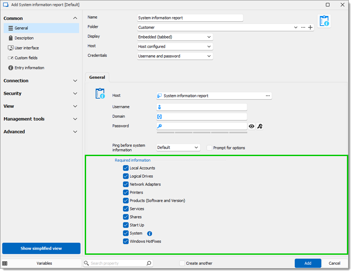The image size is (353, 273).
Task: Click the Add button
Action: pos(308,263)
